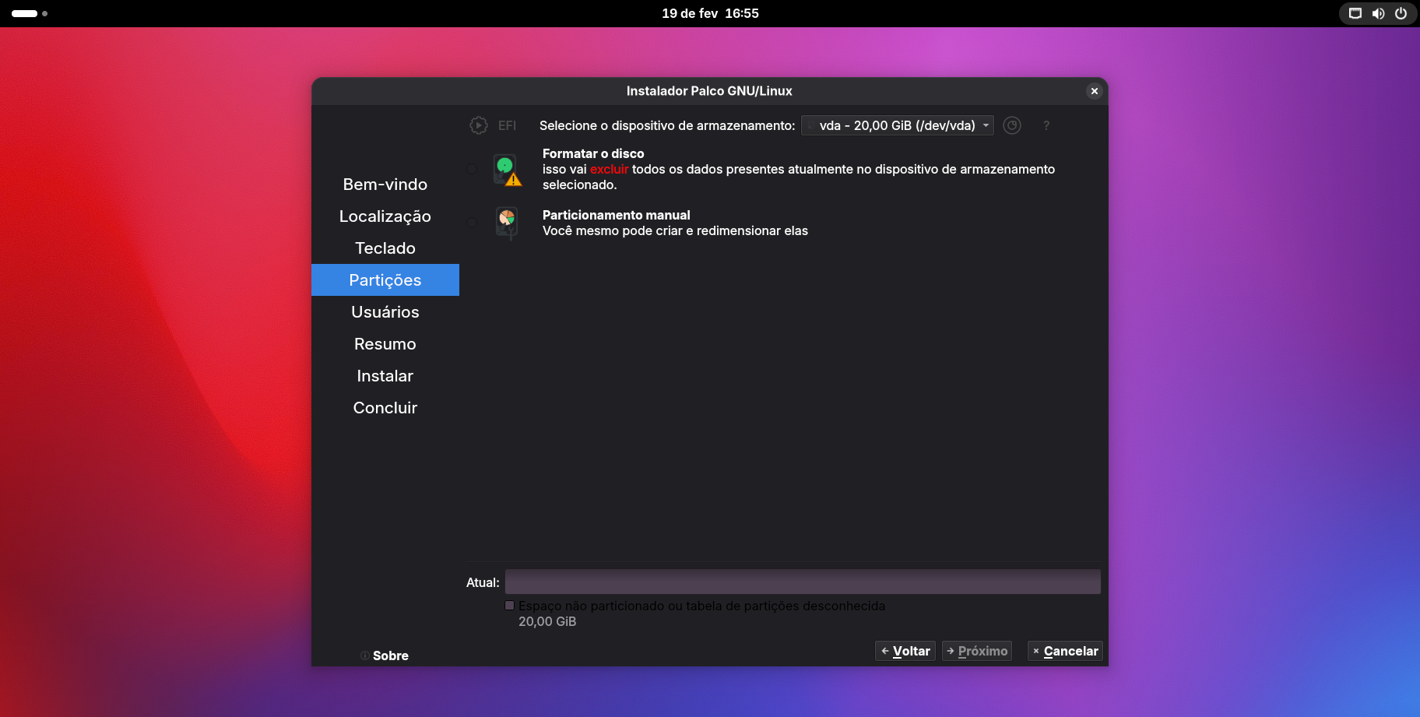Choose the 'Particionamento manual' radio option

[x=472, y=223]
